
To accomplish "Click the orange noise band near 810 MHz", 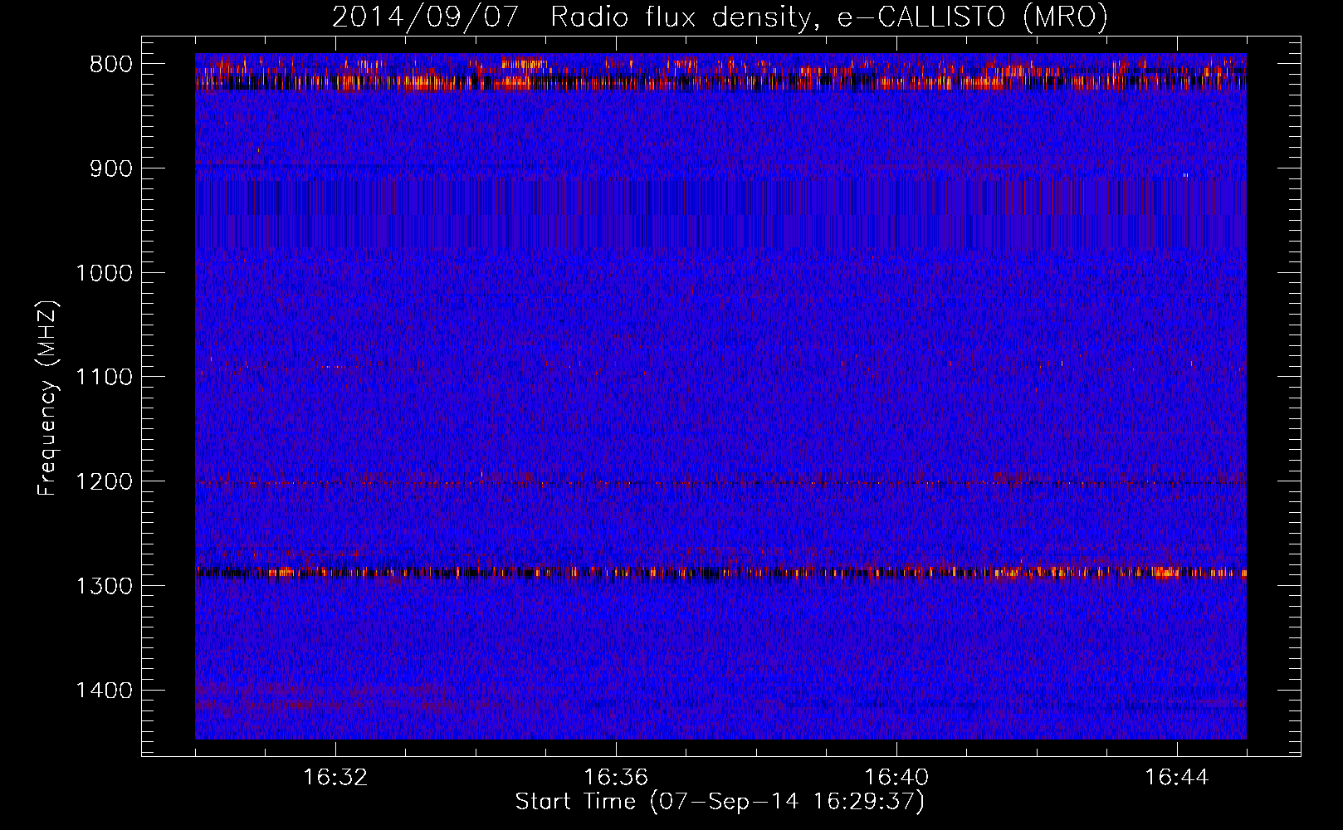I will coord(720,79).
